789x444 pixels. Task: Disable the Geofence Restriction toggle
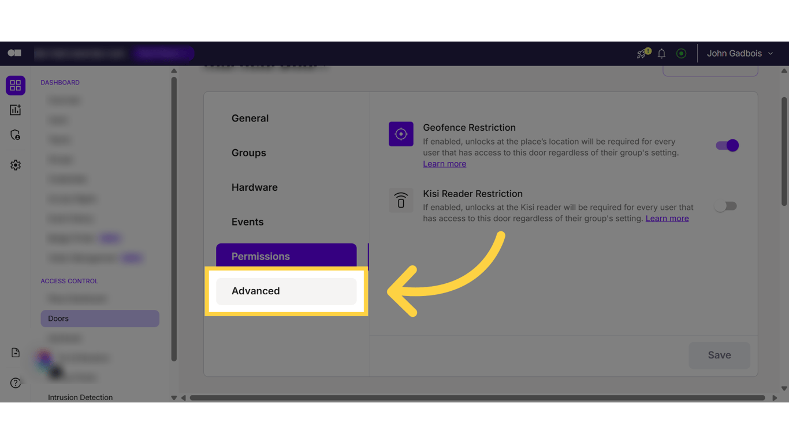[x=727, y=145]
